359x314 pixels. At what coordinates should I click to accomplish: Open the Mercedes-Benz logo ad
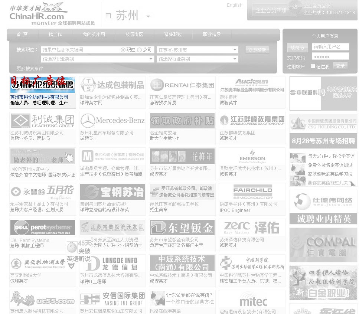tap(112, 121)
